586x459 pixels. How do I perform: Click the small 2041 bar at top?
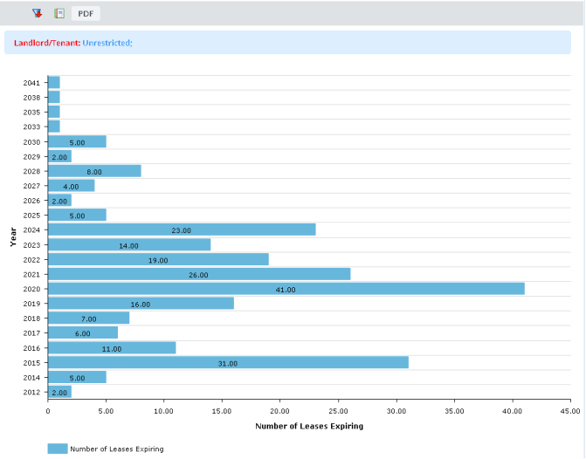click(x=53, y=83)
